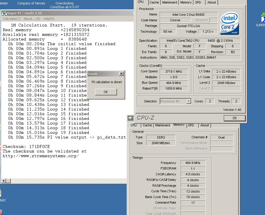Click the Multiplier x 8.0 field
This screenshot has height=215, width=265.
[x=174, y=77]
